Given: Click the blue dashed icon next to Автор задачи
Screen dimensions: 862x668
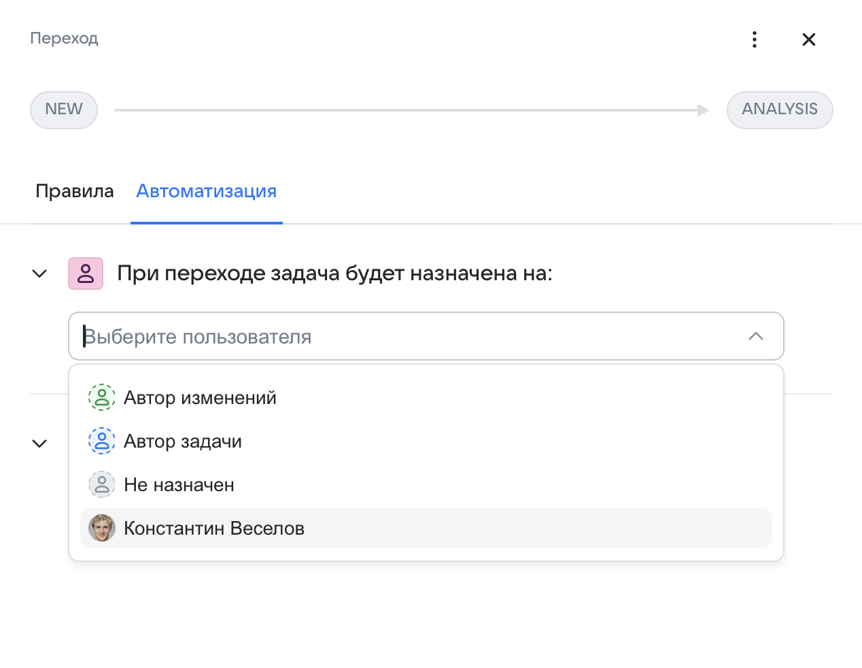Looking at the screenshot, I should (x=102, y=441).
